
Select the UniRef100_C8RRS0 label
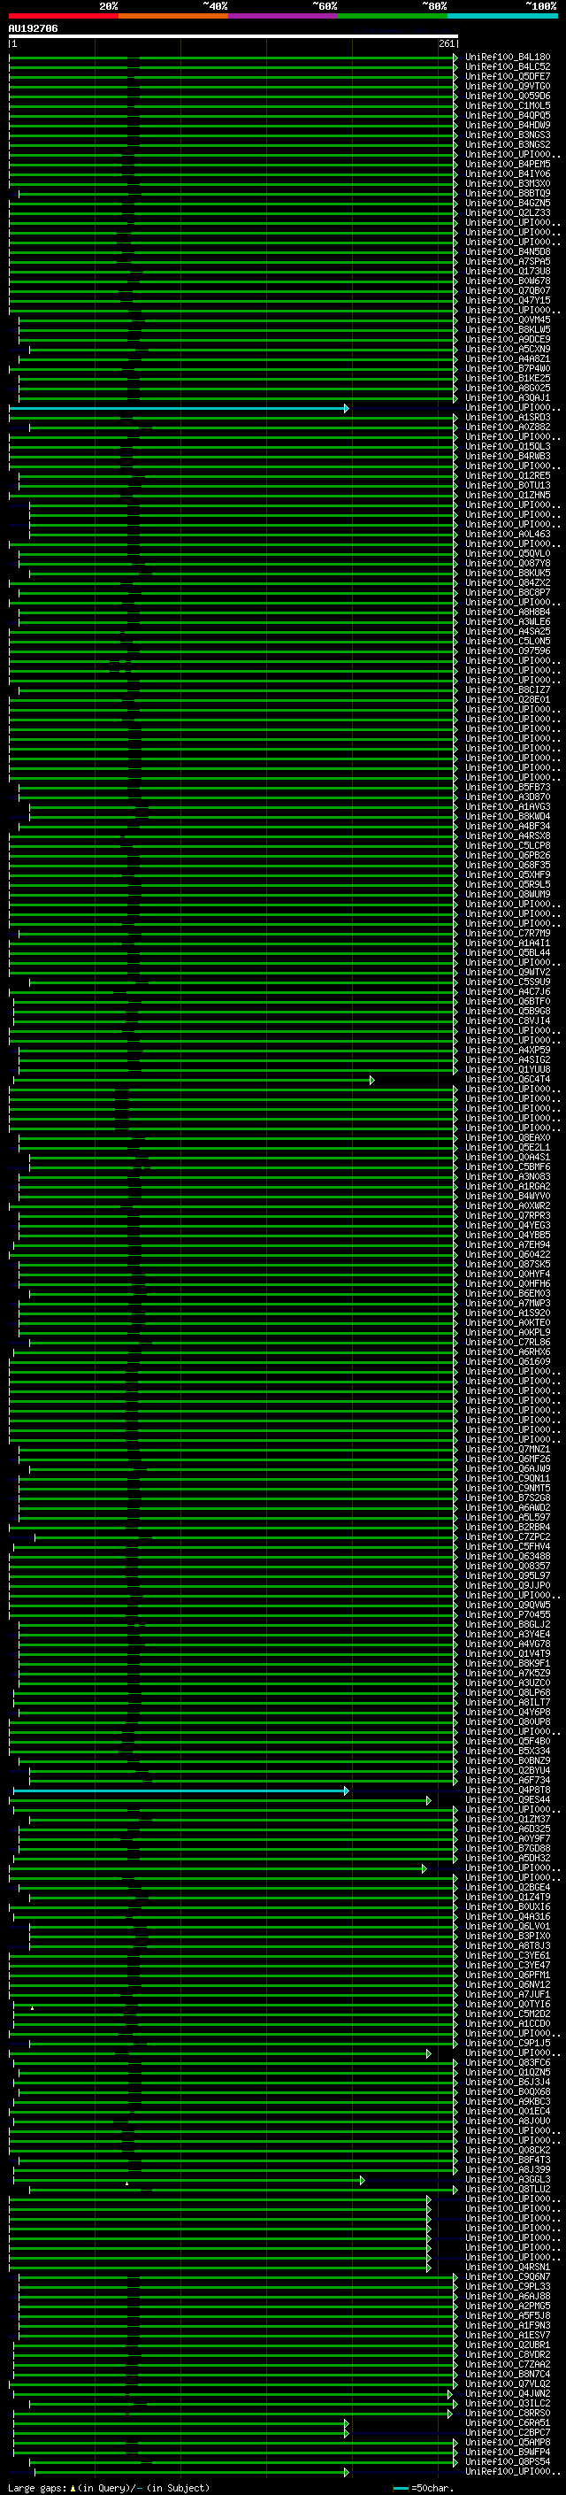(508, 2414)
